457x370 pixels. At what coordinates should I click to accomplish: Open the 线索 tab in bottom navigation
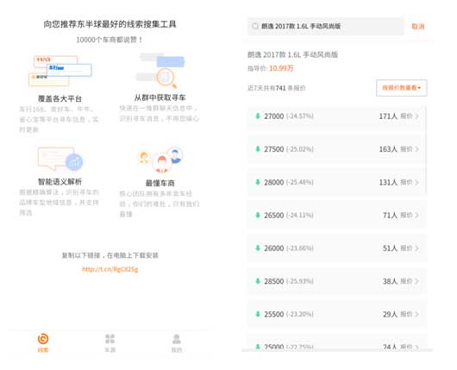pyautogui.click(x=43, y=343)
